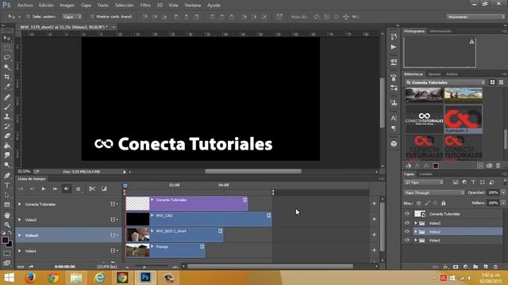Screen dimensions: 508x285
Task: Open the Character panel icon
Action: pyautogui.click(x=394, y=118)
